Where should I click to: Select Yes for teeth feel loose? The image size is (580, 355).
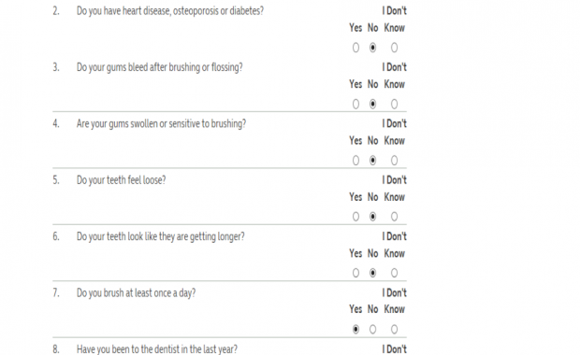tap(355, 217)
